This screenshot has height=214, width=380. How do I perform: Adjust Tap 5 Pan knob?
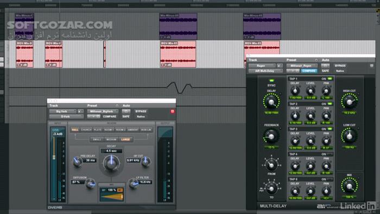pyautogui.click(x=326, y=192)
